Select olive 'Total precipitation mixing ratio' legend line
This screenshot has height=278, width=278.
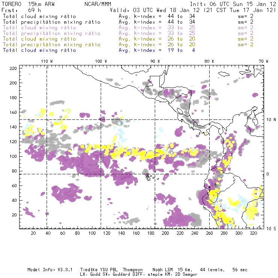(x=51, y=45)
